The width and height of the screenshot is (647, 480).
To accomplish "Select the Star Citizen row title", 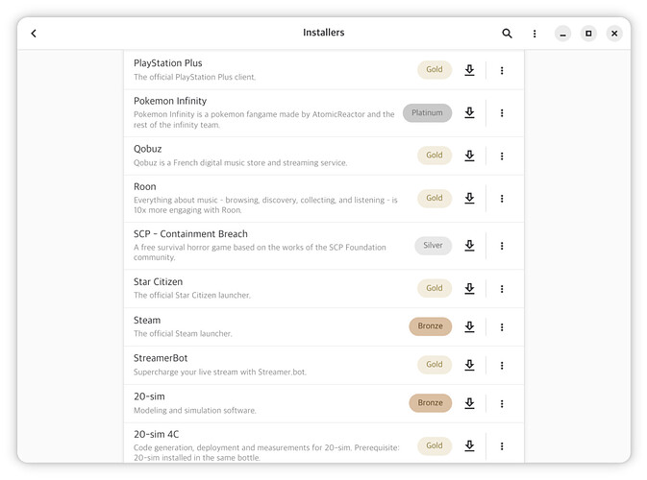I will (x=158, y=282).
